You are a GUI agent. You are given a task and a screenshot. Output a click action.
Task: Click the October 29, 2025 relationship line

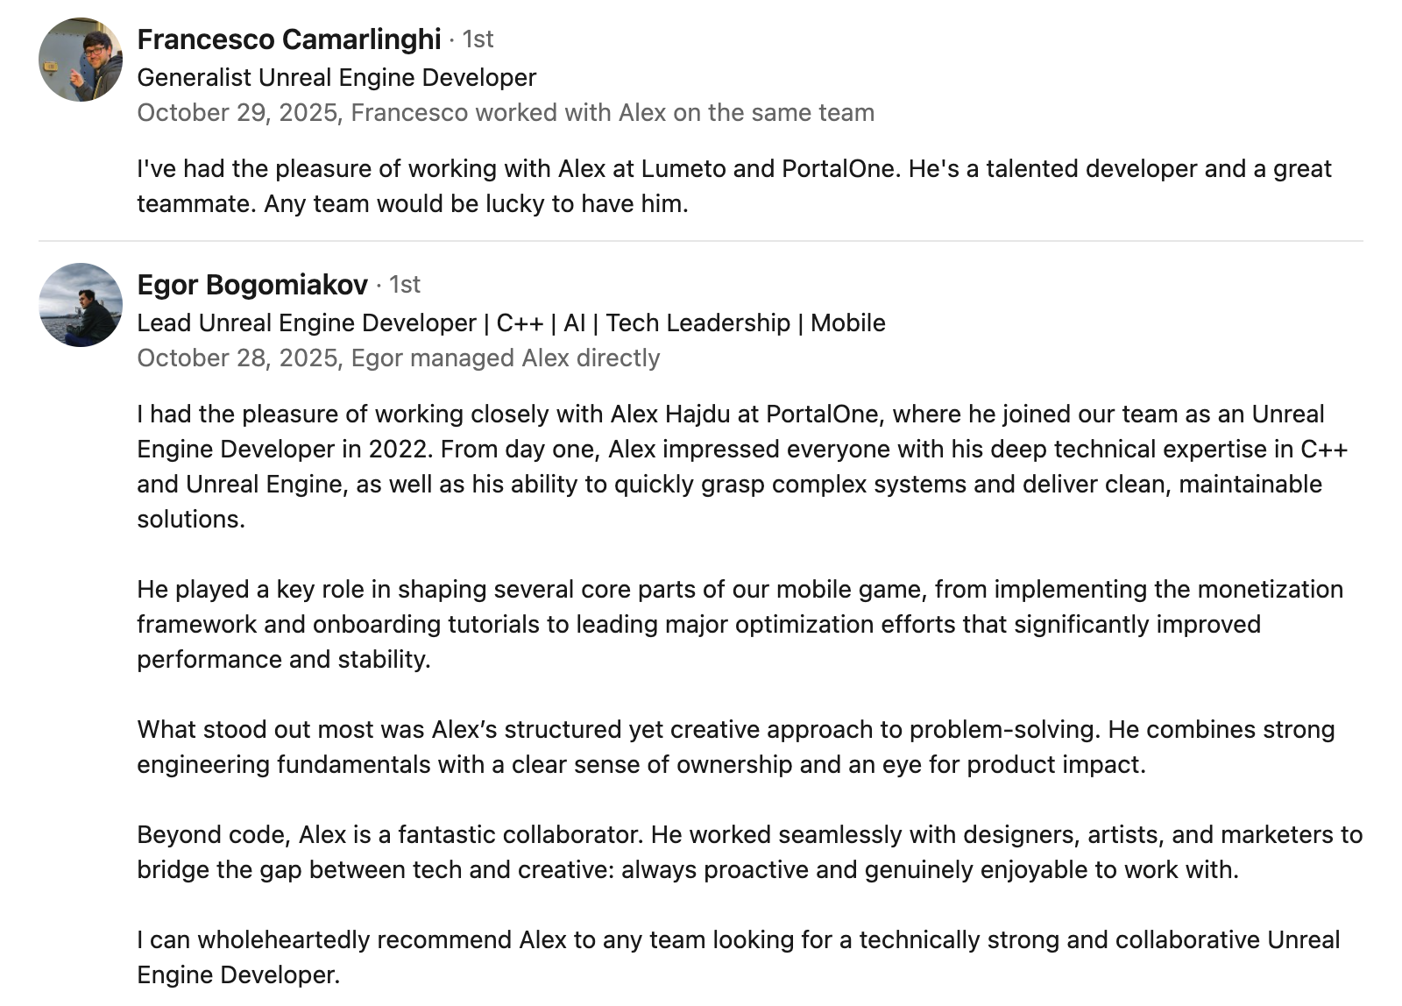coord(506,113)
